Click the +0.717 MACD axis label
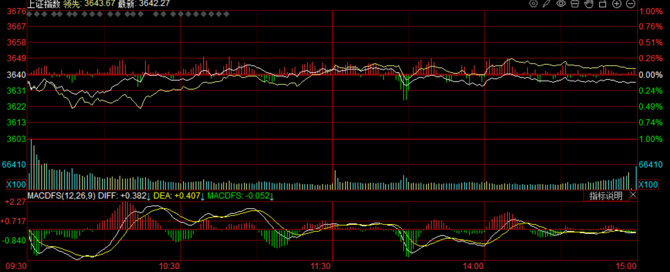Screen dimensions: 670x272 click(14, 221)
